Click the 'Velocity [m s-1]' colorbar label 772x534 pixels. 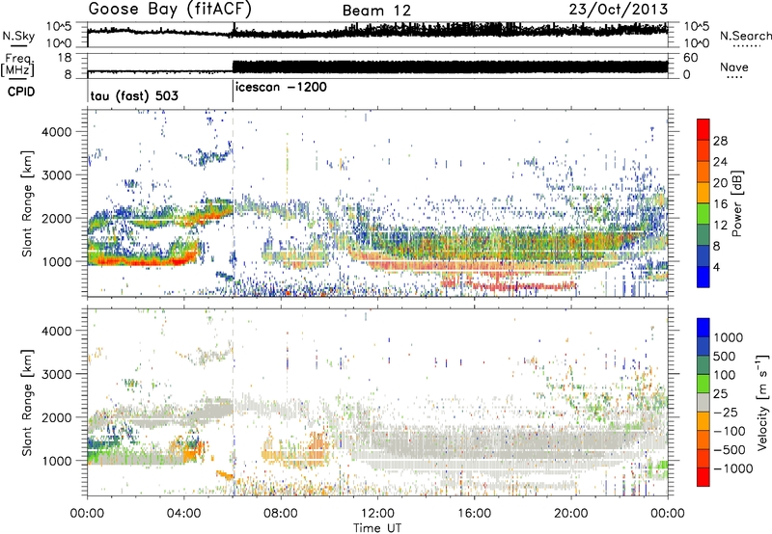tap(762, 402)
